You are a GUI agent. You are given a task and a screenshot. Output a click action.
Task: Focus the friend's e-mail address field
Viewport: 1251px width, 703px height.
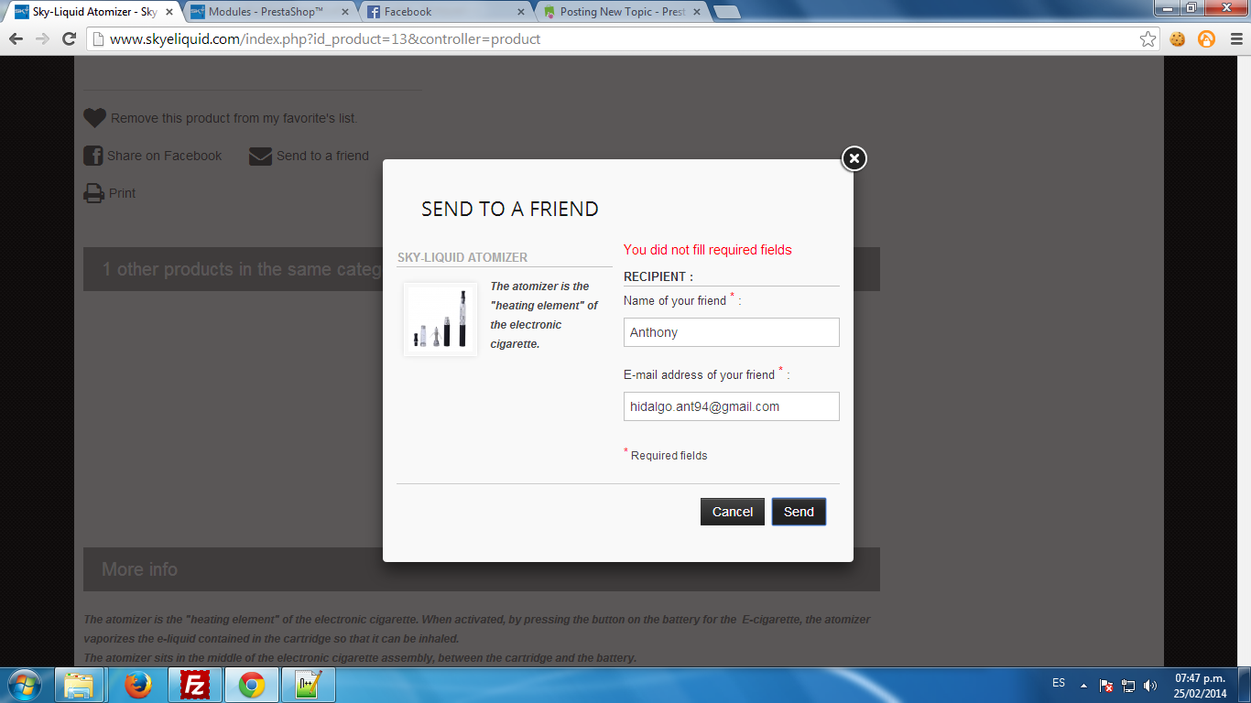click(731, 406)
